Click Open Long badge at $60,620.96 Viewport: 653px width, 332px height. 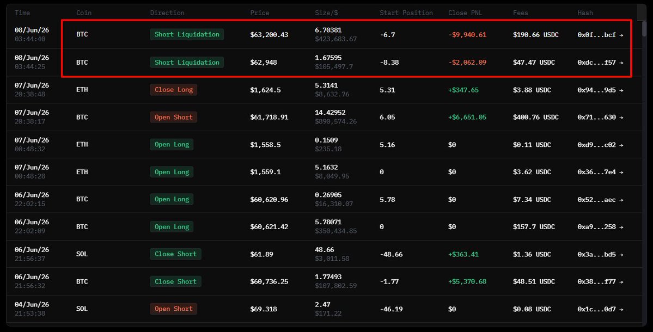pos(172,199)
